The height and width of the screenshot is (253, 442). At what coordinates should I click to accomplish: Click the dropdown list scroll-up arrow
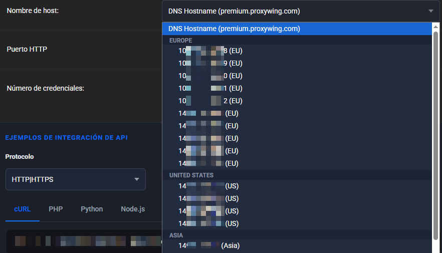point(435,27)
